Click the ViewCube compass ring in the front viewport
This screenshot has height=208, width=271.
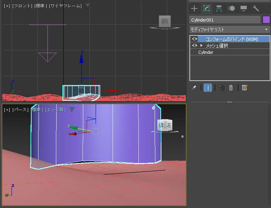(165, 28)
